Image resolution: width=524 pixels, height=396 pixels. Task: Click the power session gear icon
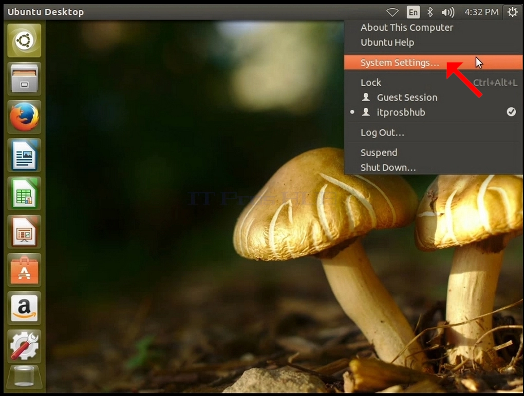(x=512, y=12)
